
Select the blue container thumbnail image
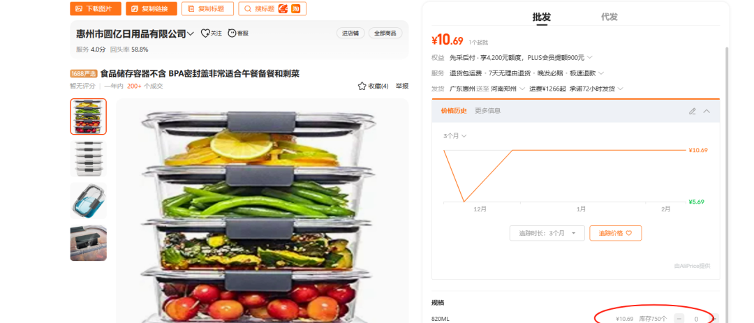pyautogui.click(x=88, y=200)
